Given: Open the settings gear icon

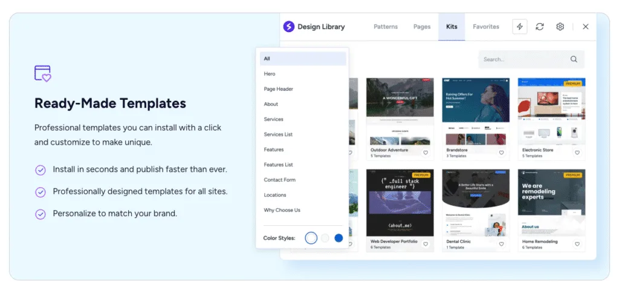Looking at the screenshot, I should [x=560, y=27].
